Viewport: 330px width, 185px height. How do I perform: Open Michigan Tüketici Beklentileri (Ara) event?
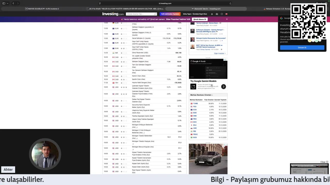click(142, 137)
